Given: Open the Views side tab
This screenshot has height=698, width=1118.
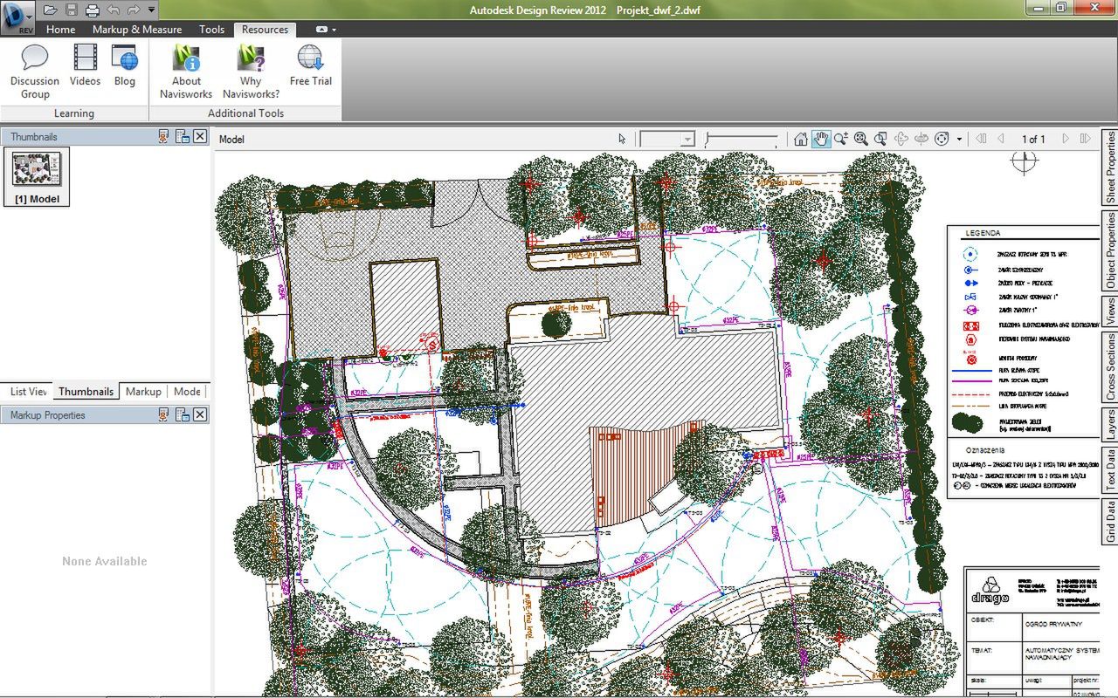Looking at the screenshot, I should tap(1110, 311).
